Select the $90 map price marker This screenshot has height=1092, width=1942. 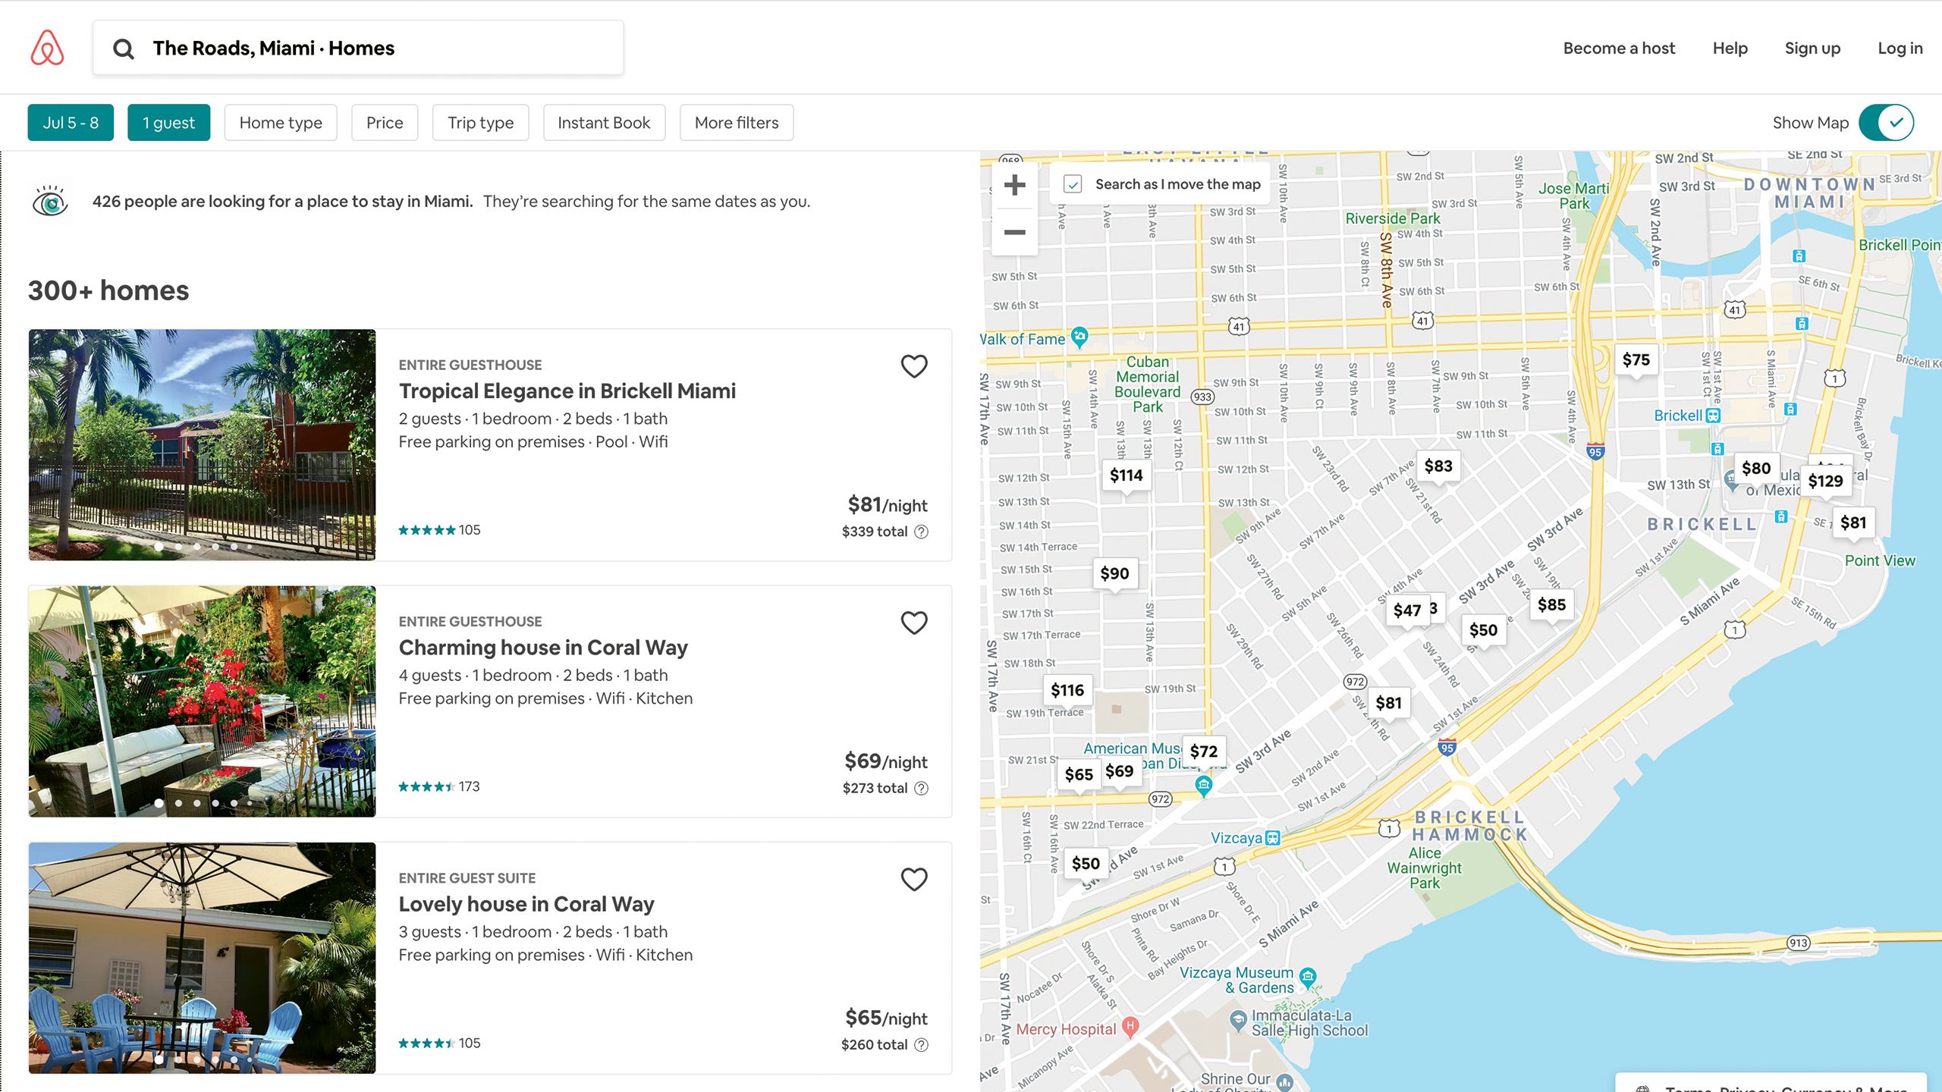(x=1114, y=574)
